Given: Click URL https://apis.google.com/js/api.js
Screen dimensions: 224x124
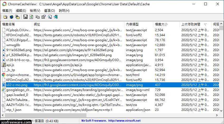Looking at the screenshot, I should pos(58,65).
